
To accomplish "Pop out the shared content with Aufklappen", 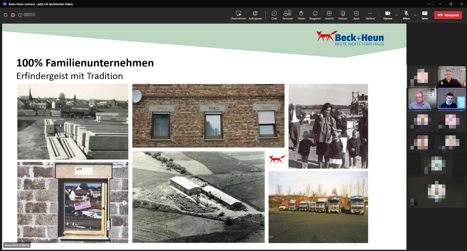I will 255,15.
